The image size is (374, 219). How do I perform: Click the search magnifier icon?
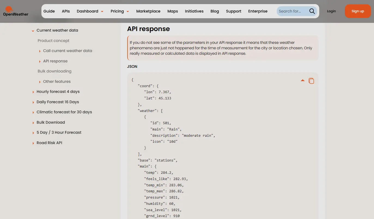click(x=312, y=11)
